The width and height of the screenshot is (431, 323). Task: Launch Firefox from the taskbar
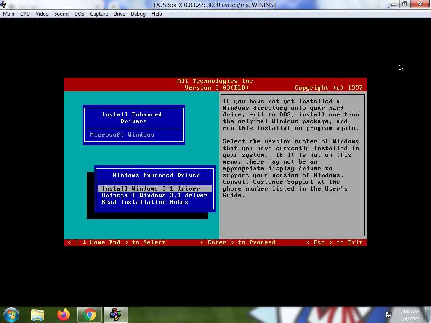64,315
